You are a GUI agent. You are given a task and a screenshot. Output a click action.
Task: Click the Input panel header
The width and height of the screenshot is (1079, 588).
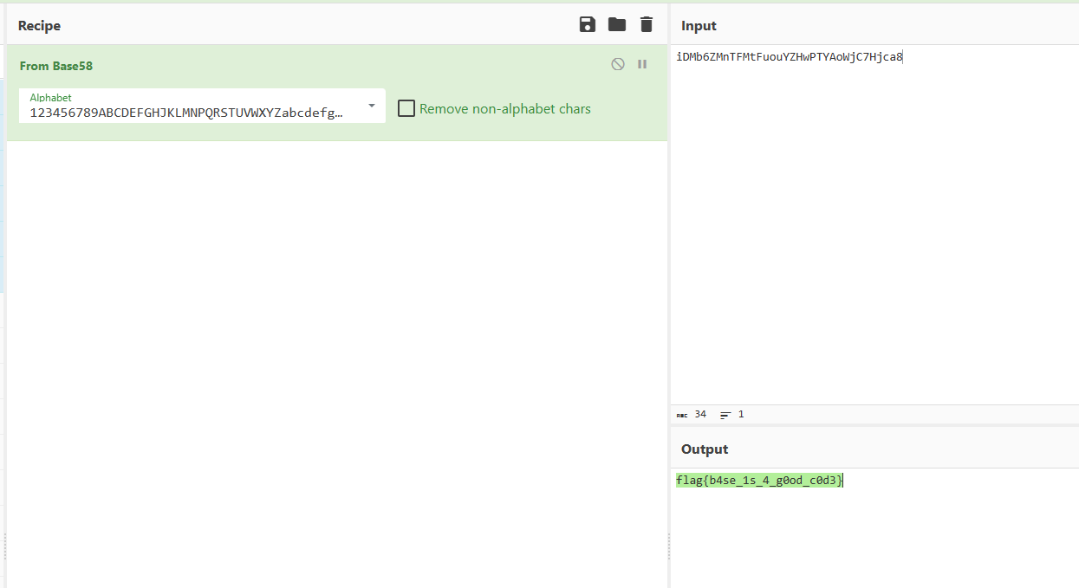point(699,26)
